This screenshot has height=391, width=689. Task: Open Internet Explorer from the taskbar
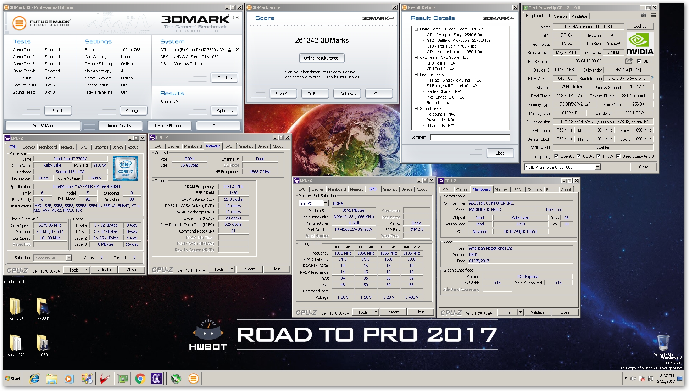tap(34, 379)
